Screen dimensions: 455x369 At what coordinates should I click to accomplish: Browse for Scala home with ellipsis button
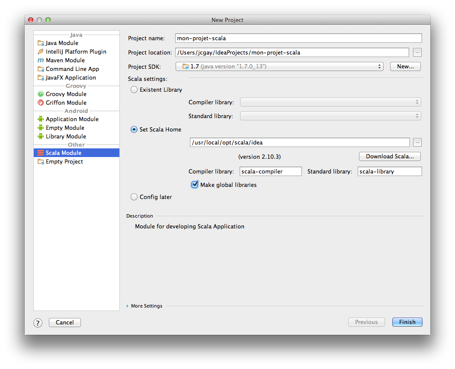tap(417, 143)
